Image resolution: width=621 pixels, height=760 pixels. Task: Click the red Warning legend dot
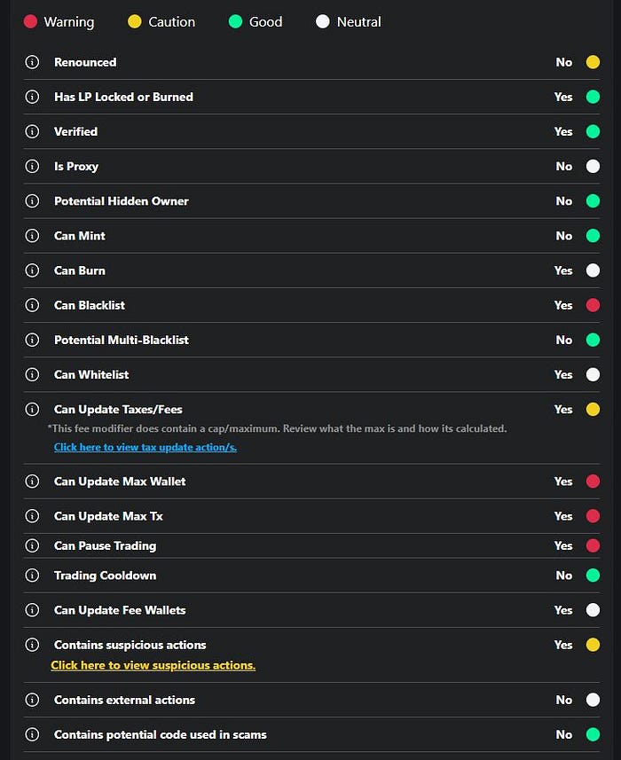[x=30, y=22]
